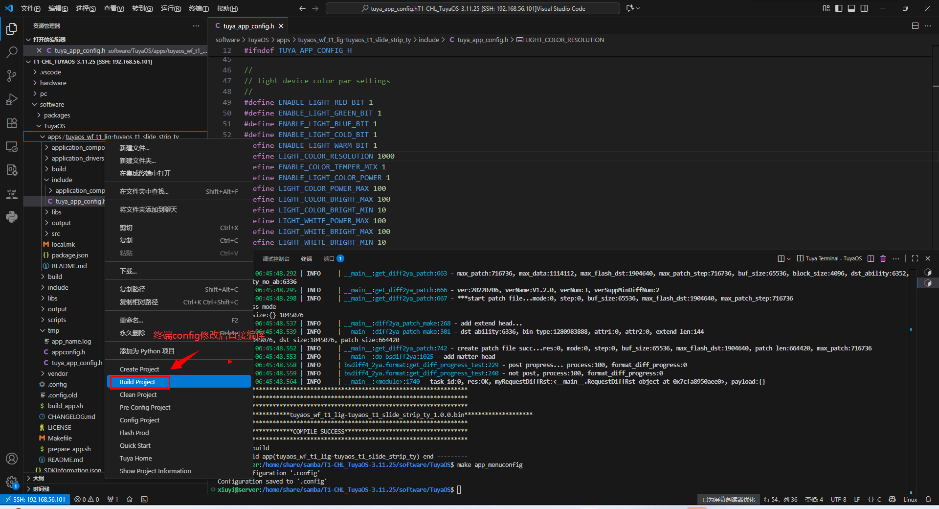Image resolution: width=939 pixels, height=509 pixels.
Task: Toggle the bottom panel visibility
Action: coord(851,8)
